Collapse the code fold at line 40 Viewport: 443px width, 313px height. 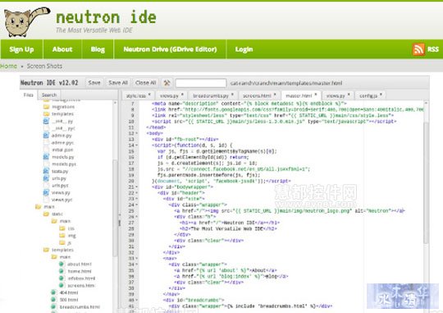[x=137, y=300]
